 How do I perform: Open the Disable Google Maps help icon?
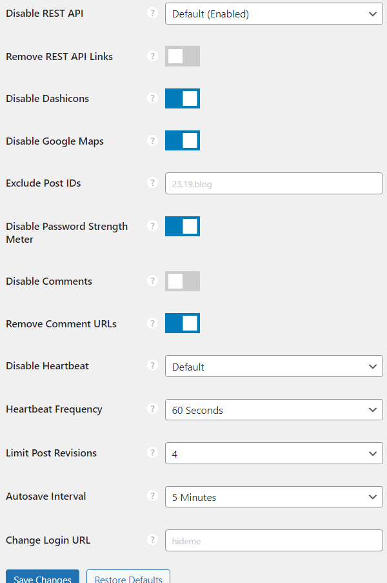click(153, 141)
